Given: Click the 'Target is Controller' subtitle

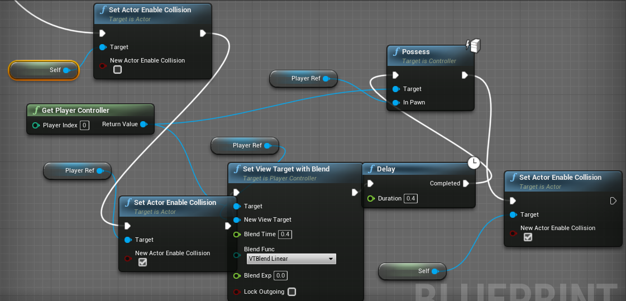Looking at the screenshot, I should pyautogui.click(x=429, y=61).
